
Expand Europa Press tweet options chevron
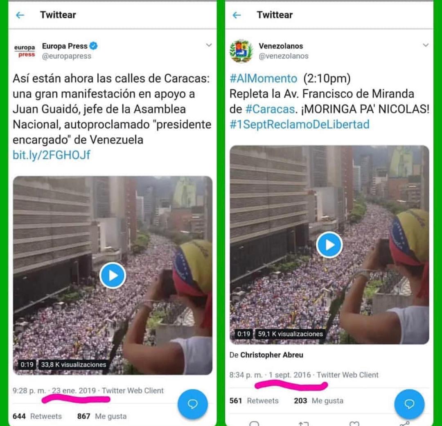tap(209, 45)
